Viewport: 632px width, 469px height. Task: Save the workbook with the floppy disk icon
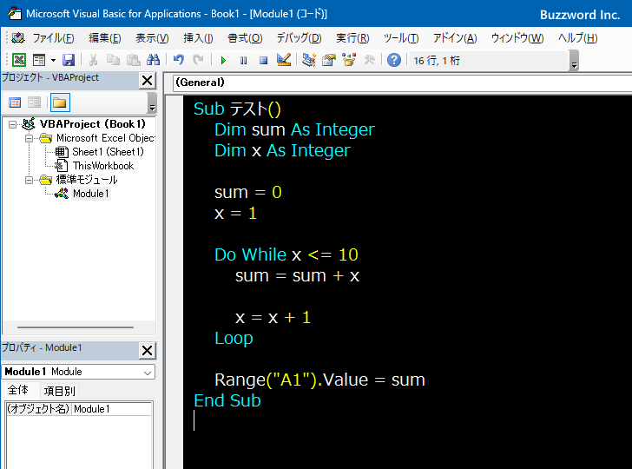(69, 60)
